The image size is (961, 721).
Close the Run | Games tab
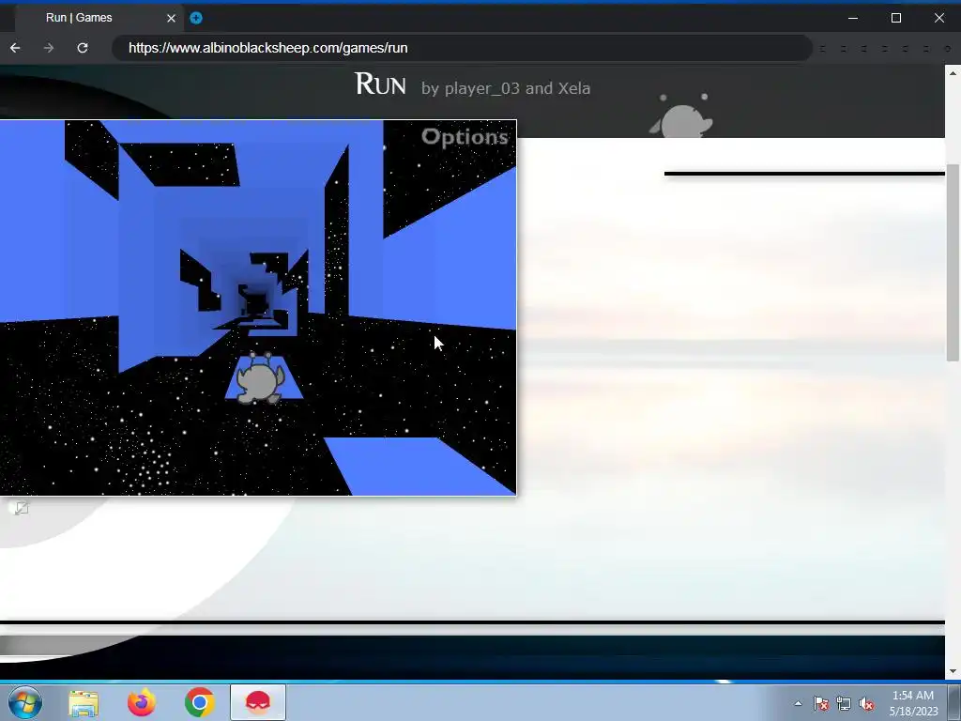171,18
